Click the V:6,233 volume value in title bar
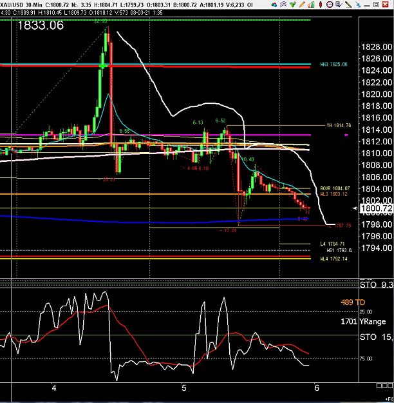This screenshot has width=394, height=403. 234,5
